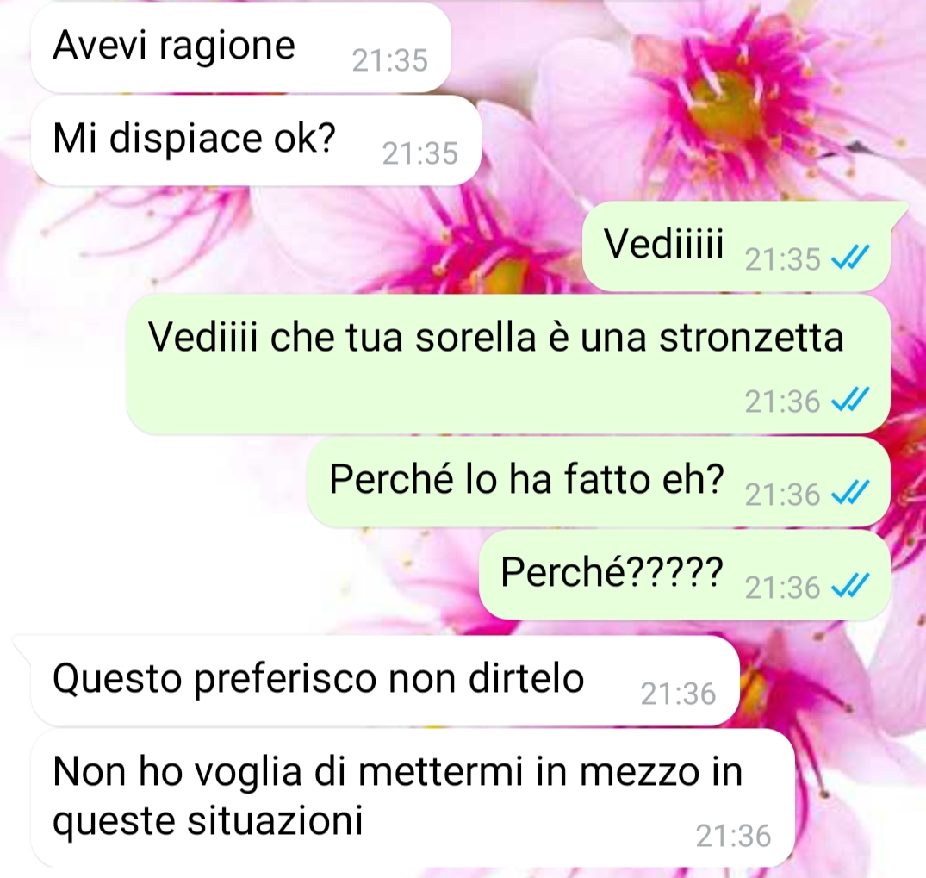This screenshot has height=878, width=926.
Task: Click the 21:35 timestamp on 'Vediiiii'
Action: [782, 258]
